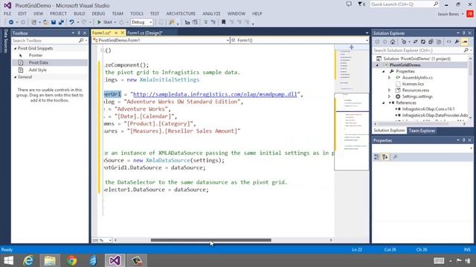This screenshot has height=267, width=476.
Task: Switch to the Form1.cs [Design] tab
Action: (145, 33)
